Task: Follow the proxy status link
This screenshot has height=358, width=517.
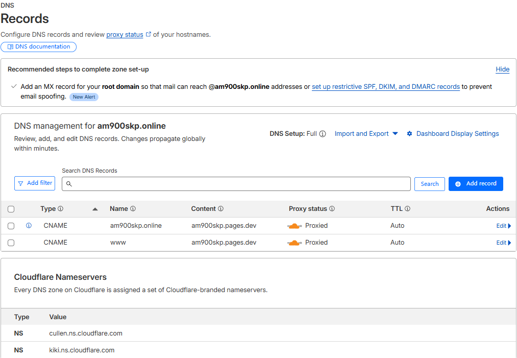Action: (x=125, y=35)
